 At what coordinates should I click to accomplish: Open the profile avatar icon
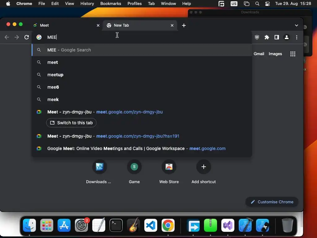tap(286, 37)
